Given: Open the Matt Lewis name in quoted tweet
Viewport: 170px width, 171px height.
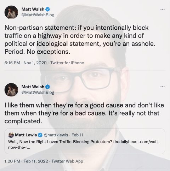Looking at the screenshot, I should [26, 135].
